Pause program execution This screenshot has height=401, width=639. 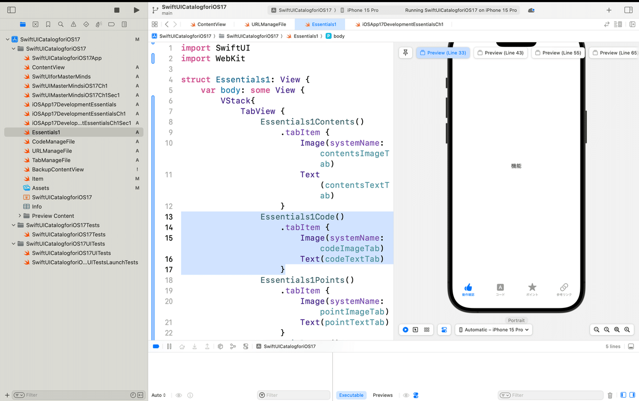169,346
